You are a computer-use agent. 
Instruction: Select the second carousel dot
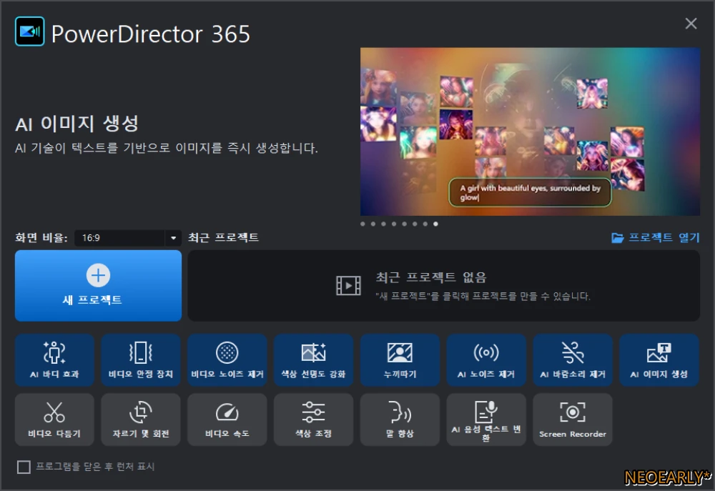373,224
